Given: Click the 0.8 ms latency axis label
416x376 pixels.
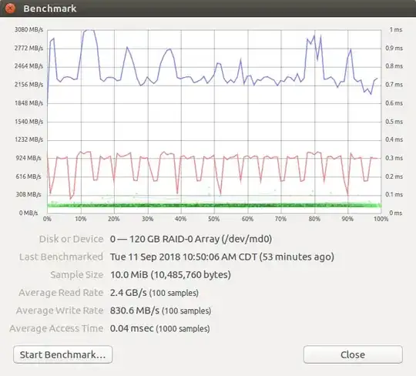Looking at the screenshot, I should (x=394, y=66).
